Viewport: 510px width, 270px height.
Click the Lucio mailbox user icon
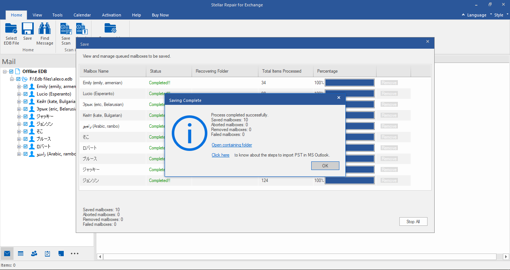(32, 94)
